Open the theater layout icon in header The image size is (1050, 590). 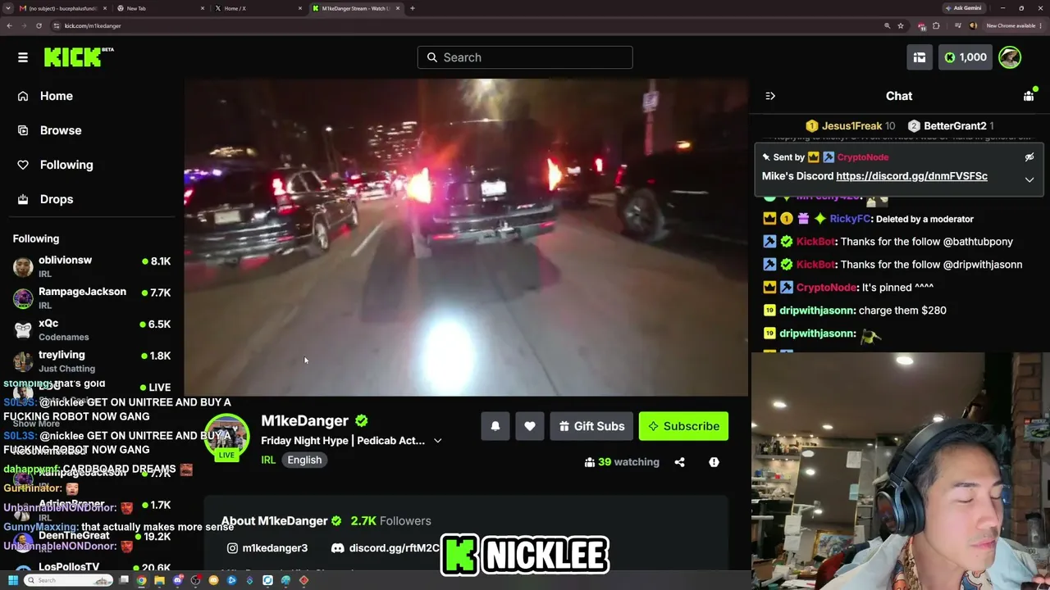(920, 57)
